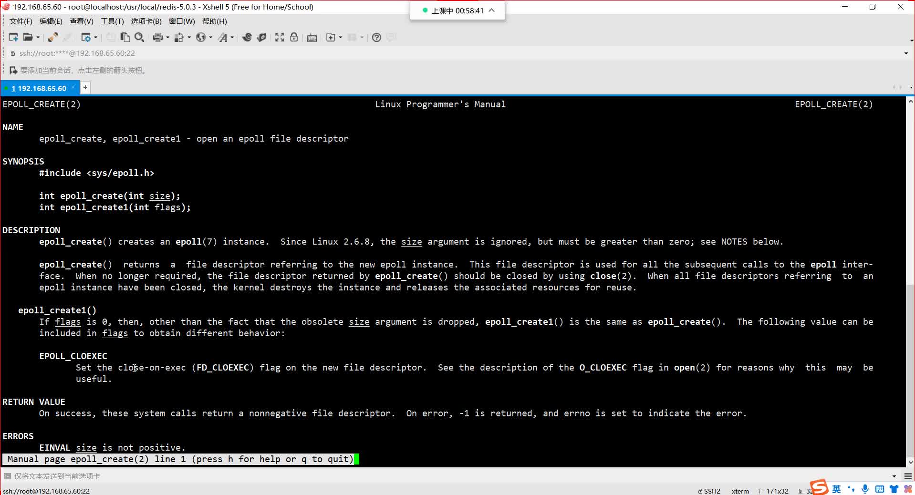Screen dimensions: 915x495
Task: Create a new session with the toolbar icon
Action: [x=13, y=37]
